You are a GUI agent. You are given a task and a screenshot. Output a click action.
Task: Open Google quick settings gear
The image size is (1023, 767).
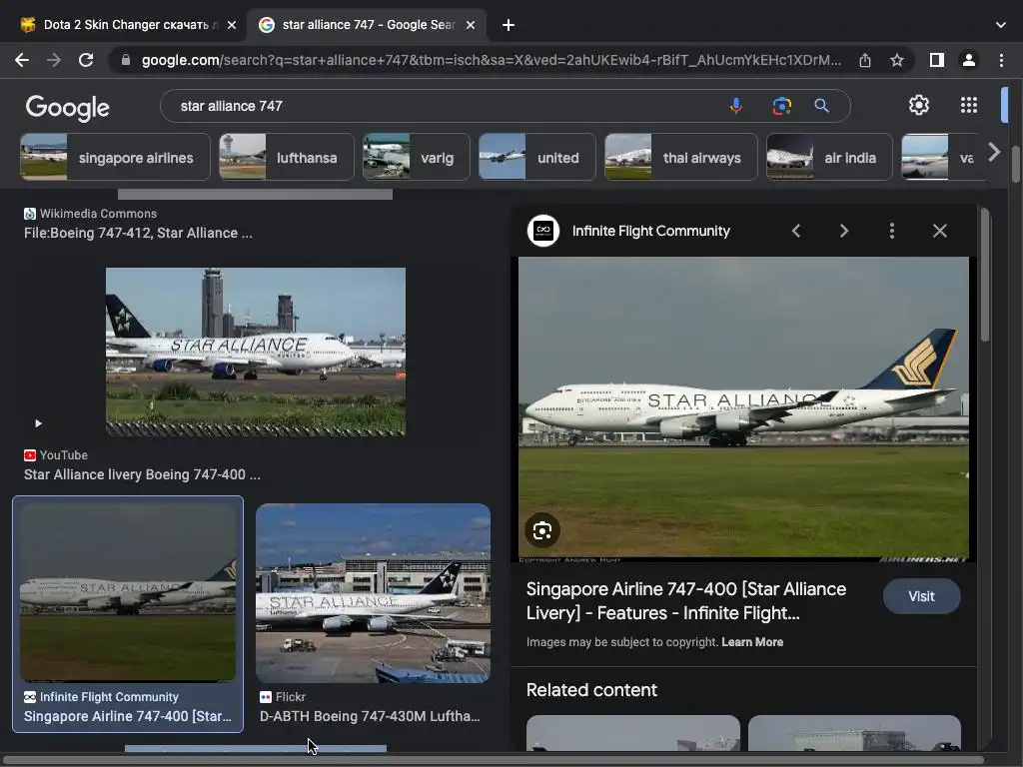[x=919, y=105]
